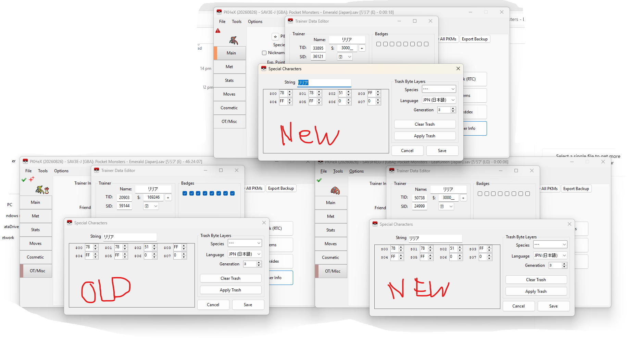Close the Special Characters dialog in LeafGreen window
Screen dimensions: 637x338
coord(570,224)
